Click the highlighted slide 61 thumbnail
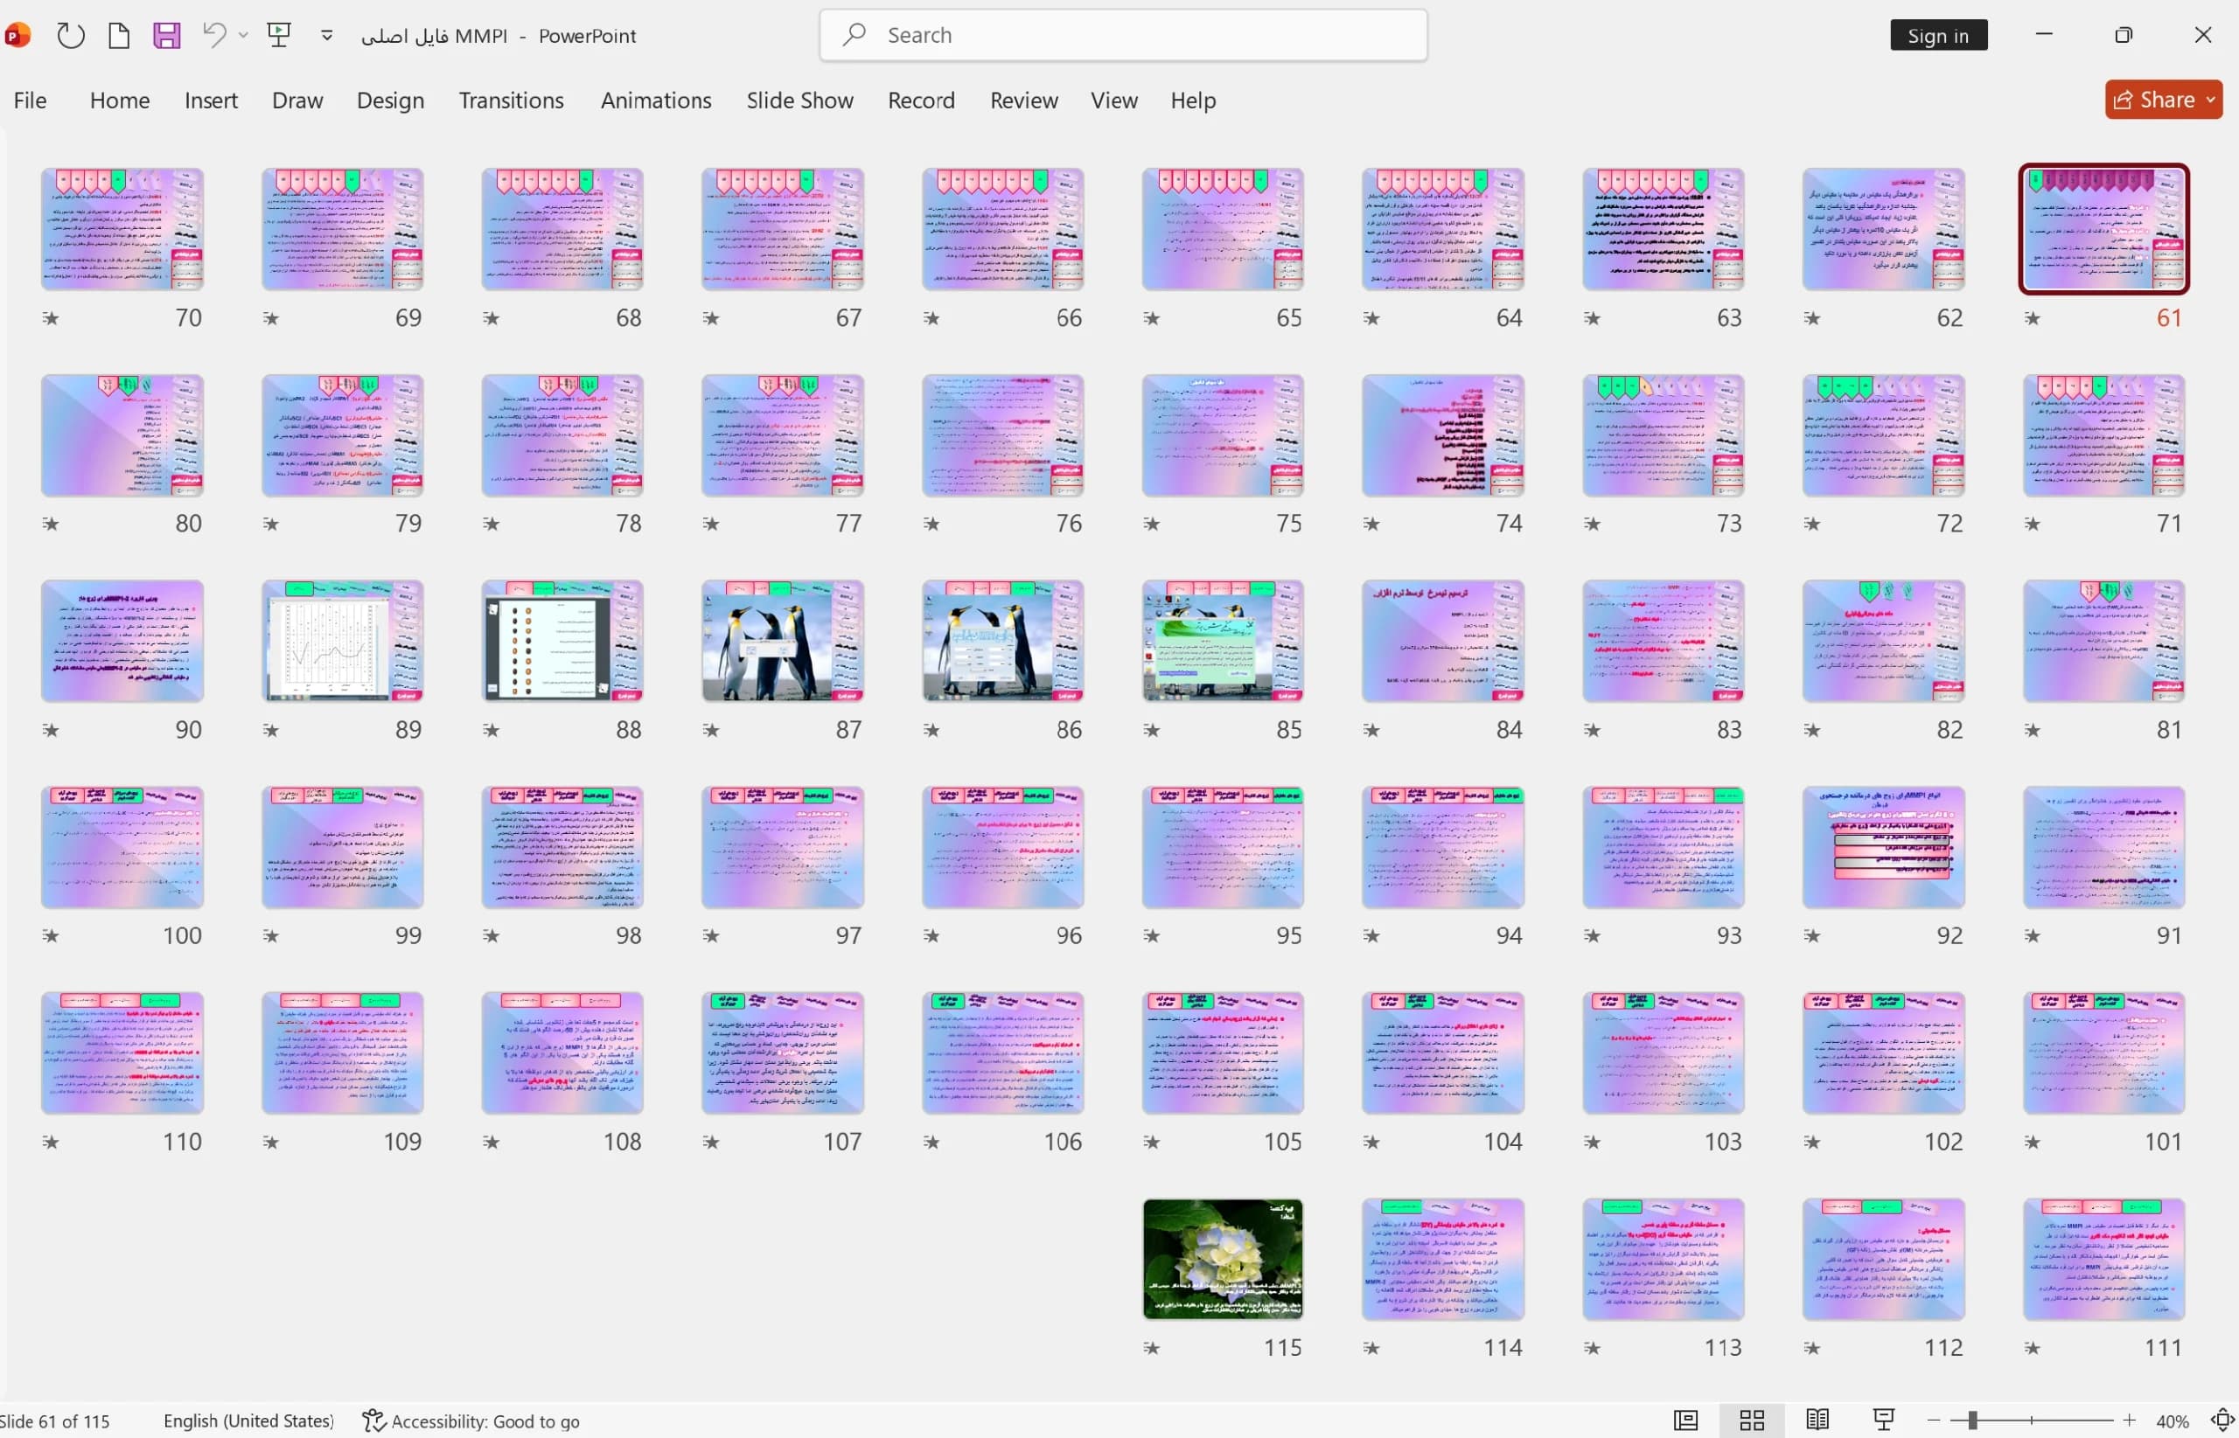 (x=2103, y=229)
